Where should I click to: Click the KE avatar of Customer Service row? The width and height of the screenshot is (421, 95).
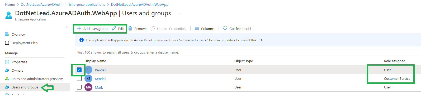click(x=88, y=78)
